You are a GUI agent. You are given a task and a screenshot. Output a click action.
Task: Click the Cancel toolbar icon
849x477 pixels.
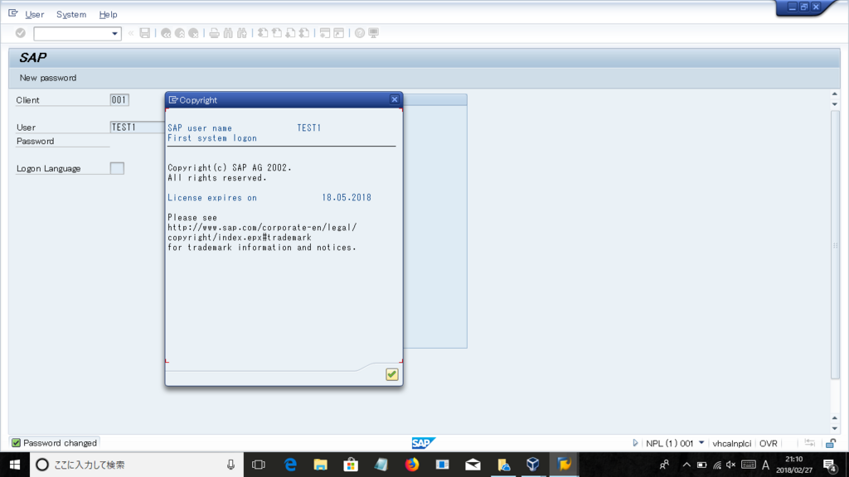193,33
